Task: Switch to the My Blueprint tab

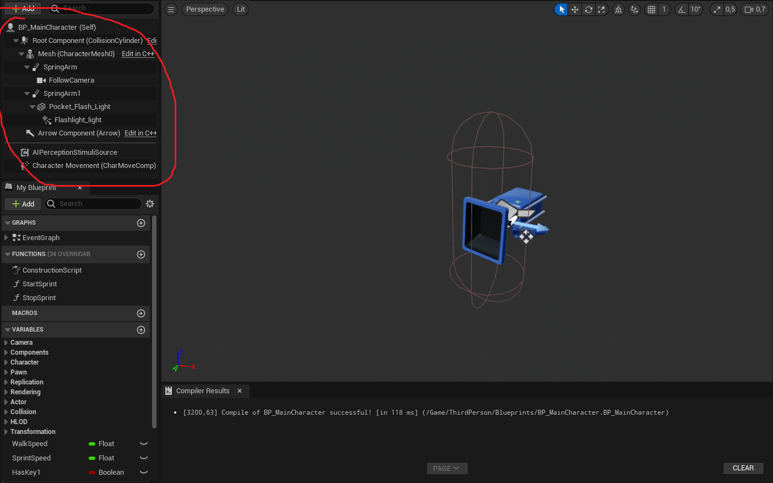Action: coord(36,188)
